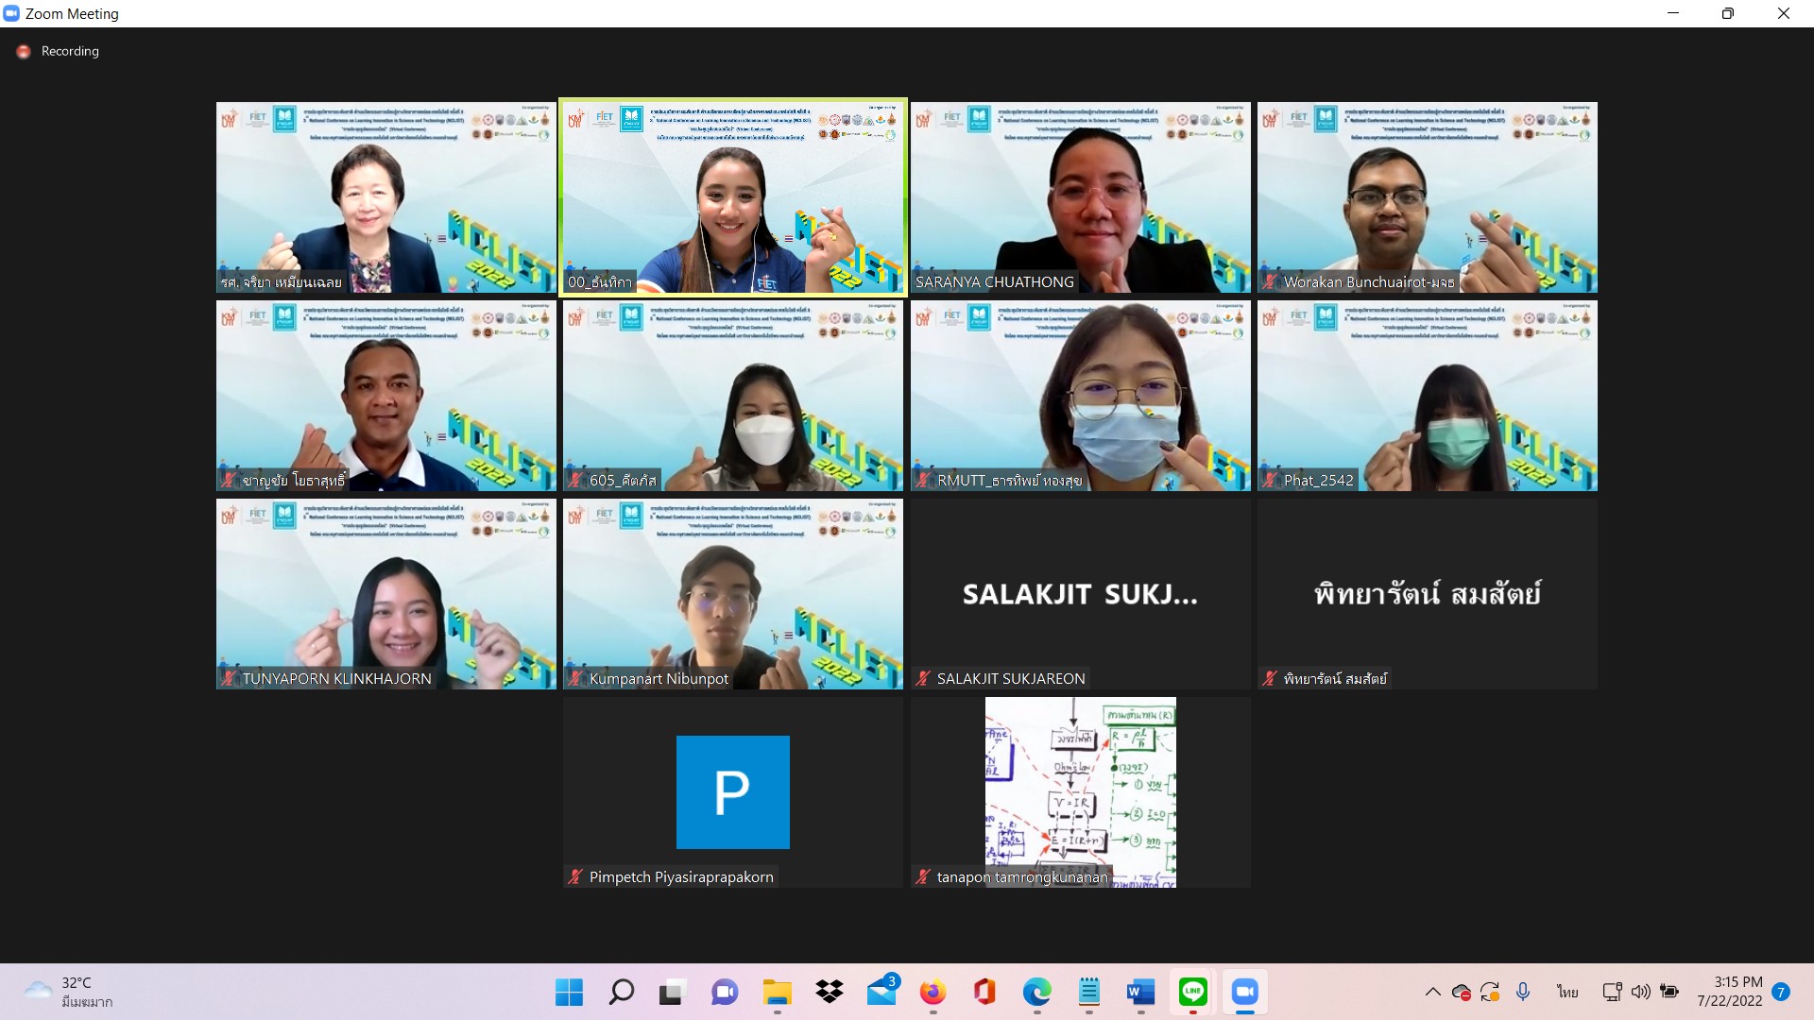Screen dimensions: 1814x1020
Task: Open Microsoft Edge from taskbar
Action: (x=1036, y=992)
